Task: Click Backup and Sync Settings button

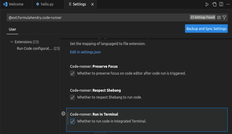Action: [x=206, y=29]
